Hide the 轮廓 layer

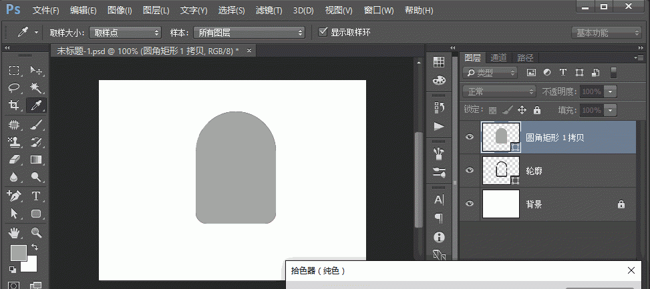click(x=470, y=171)
